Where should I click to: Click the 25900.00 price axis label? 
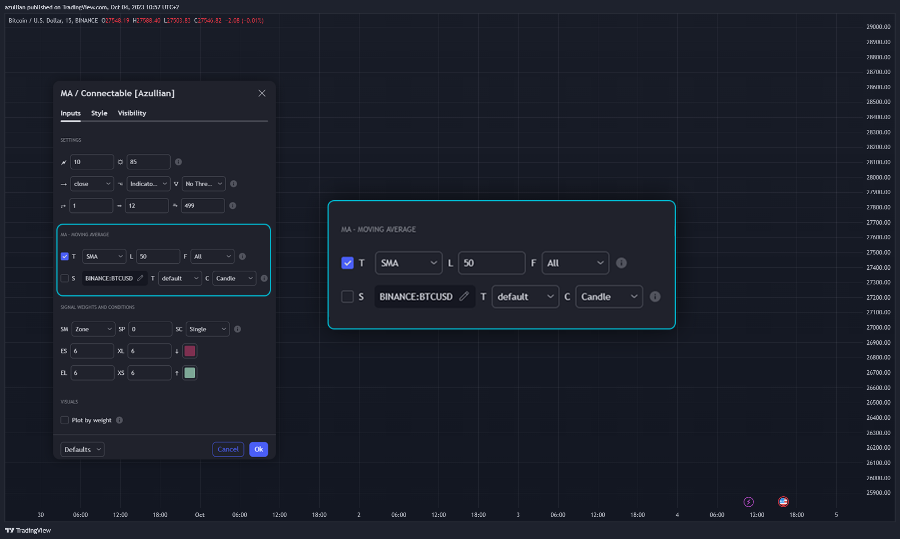click(878, 493)
